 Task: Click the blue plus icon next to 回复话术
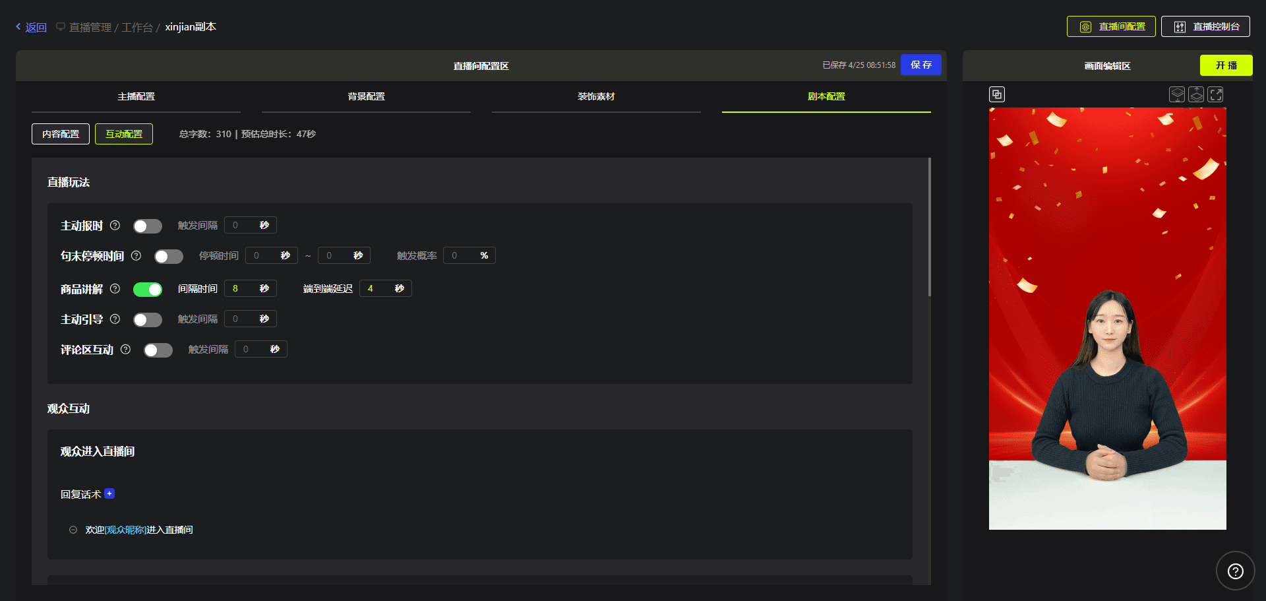point(109,493)
